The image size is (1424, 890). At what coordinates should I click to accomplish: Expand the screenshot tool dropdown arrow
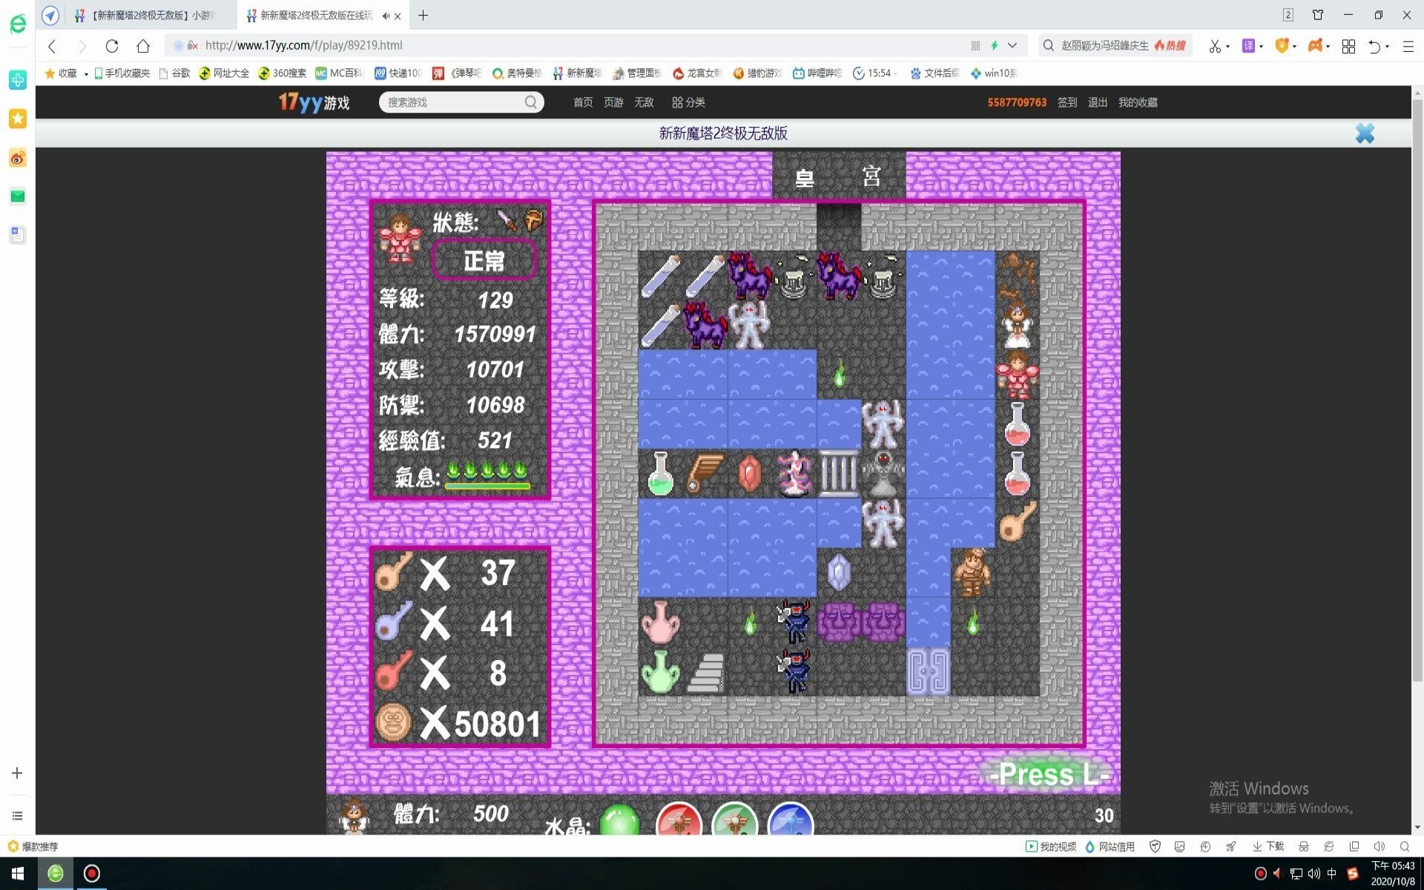coord(1227,47)
